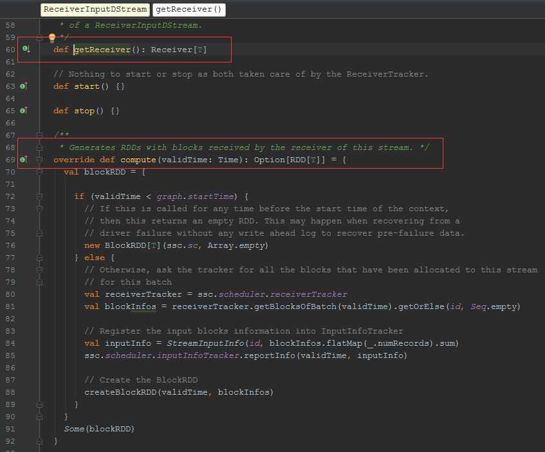Image resolution: width=545 pixels, height=452 pixels.
Task: Toggle fold marker at else on line 77
Action: (39, 258)
